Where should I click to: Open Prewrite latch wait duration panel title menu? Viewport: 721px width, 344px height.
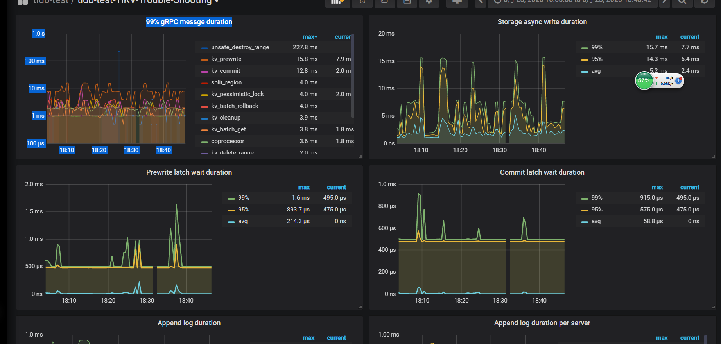pyautogui.click(x=189, y=172)
